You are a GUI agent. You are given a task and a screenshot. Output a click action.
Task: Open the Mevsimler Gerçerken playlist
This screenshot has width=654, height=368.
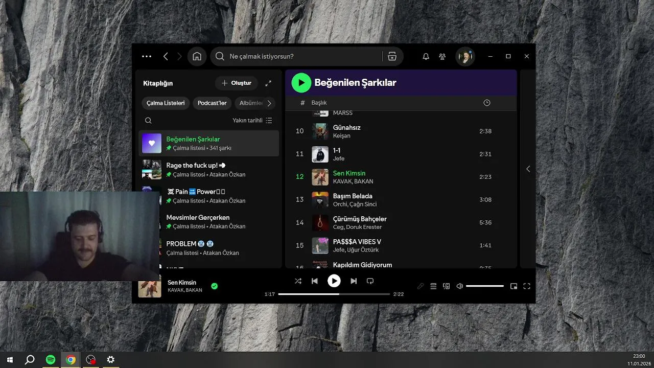click(x=209, y=221)
